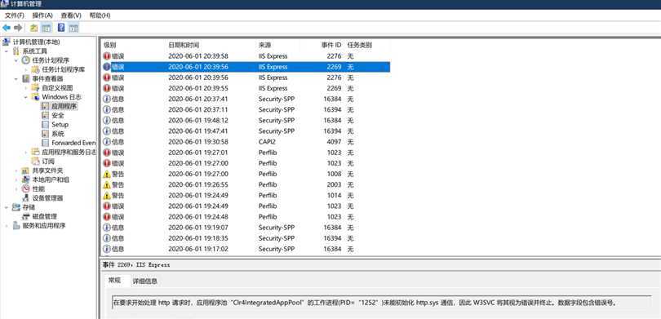Click event ID 4097 cell

click(x=334, y=142)
